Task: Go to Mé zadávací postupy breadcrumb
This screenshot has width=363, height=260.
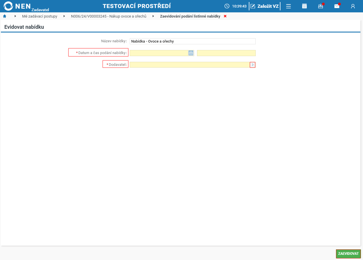Action: point(40,16)
